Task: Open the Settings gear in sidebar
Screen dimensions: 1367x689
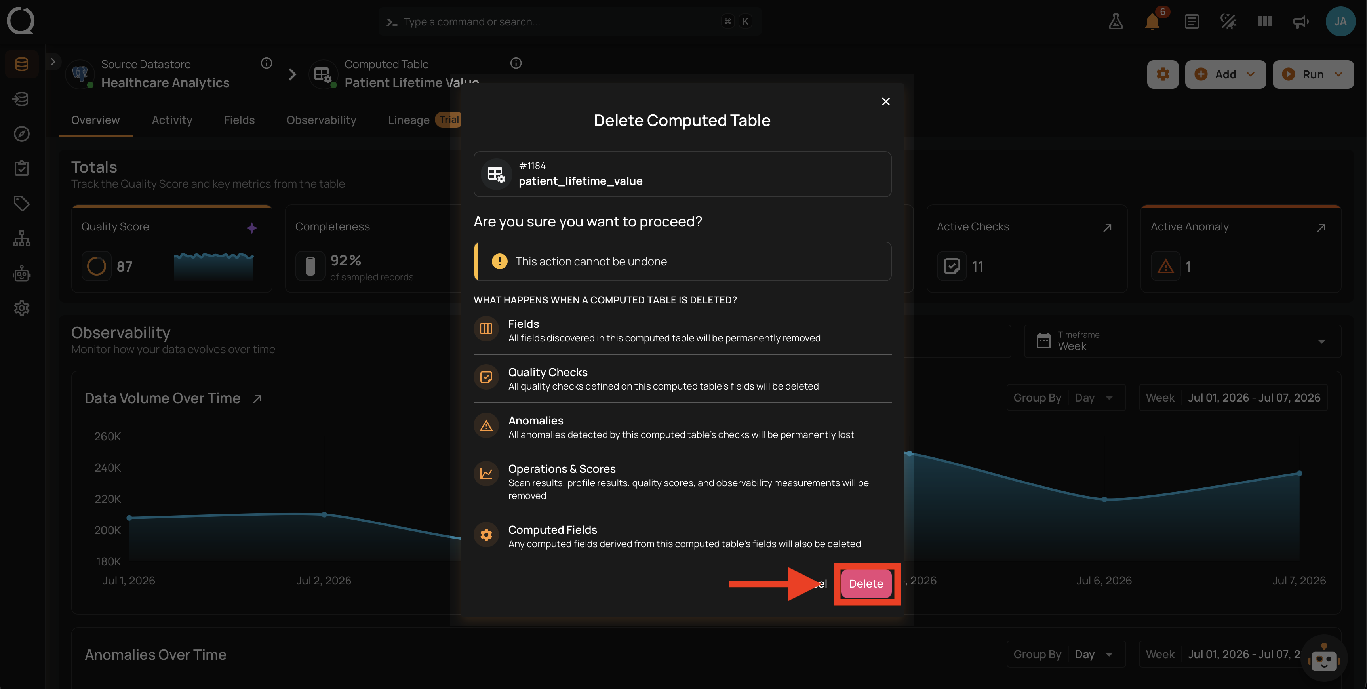Action: [x=21, y=308]
